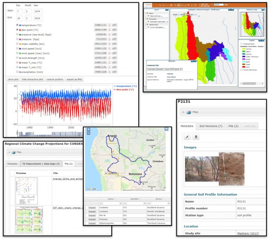Screen dimensions: 270x240
Task: Enable the precipitation [mm] checkbox
Action: coord(17,72)
